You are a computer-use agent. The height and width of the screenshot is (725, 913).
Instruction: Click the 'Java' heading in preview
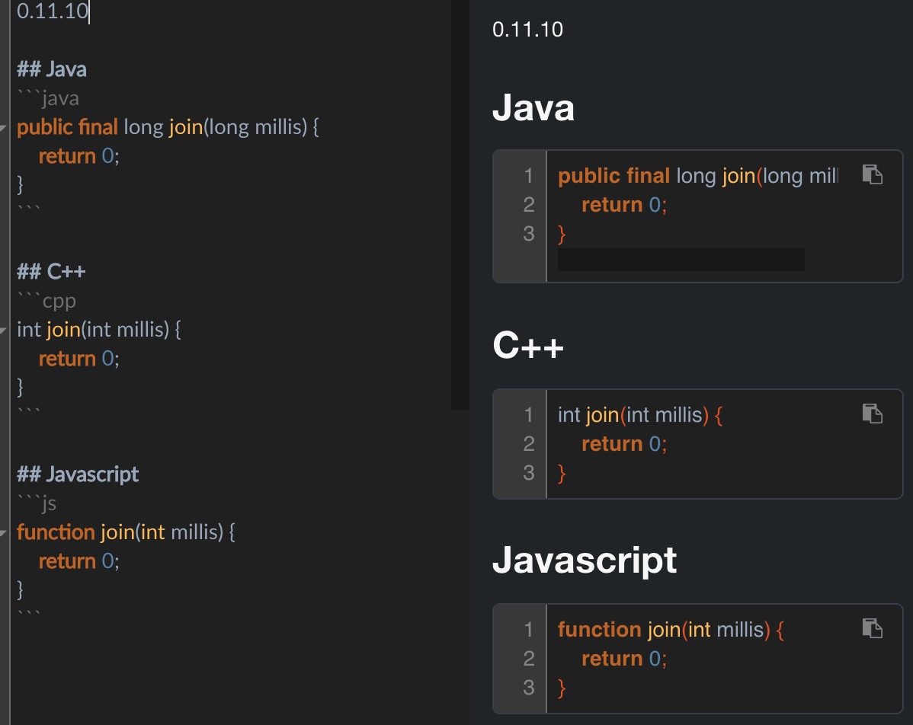click(x=533, y=108)
